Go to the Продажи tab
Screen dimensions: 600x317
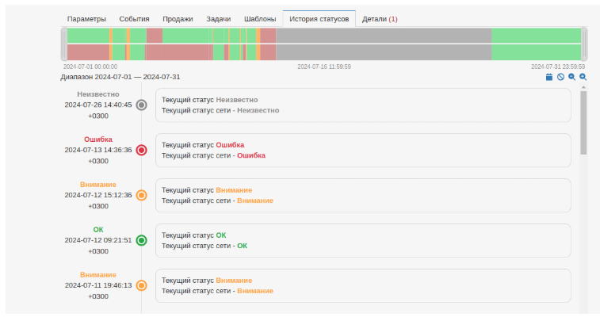pyautogui.click(x=178, y=19)
